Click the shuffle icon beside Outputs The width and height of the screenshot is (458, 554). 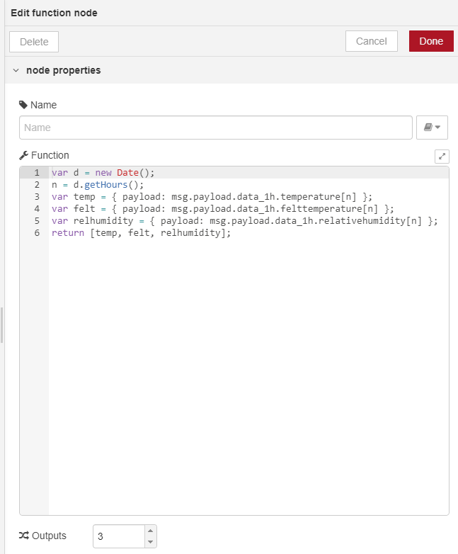coord(23,536)
